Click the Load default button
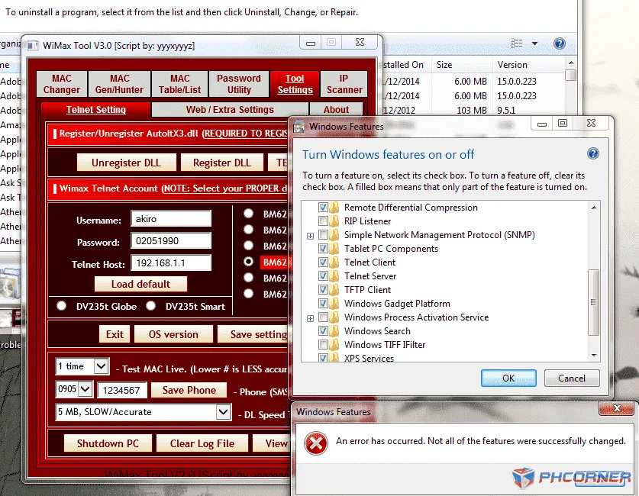 140,284
